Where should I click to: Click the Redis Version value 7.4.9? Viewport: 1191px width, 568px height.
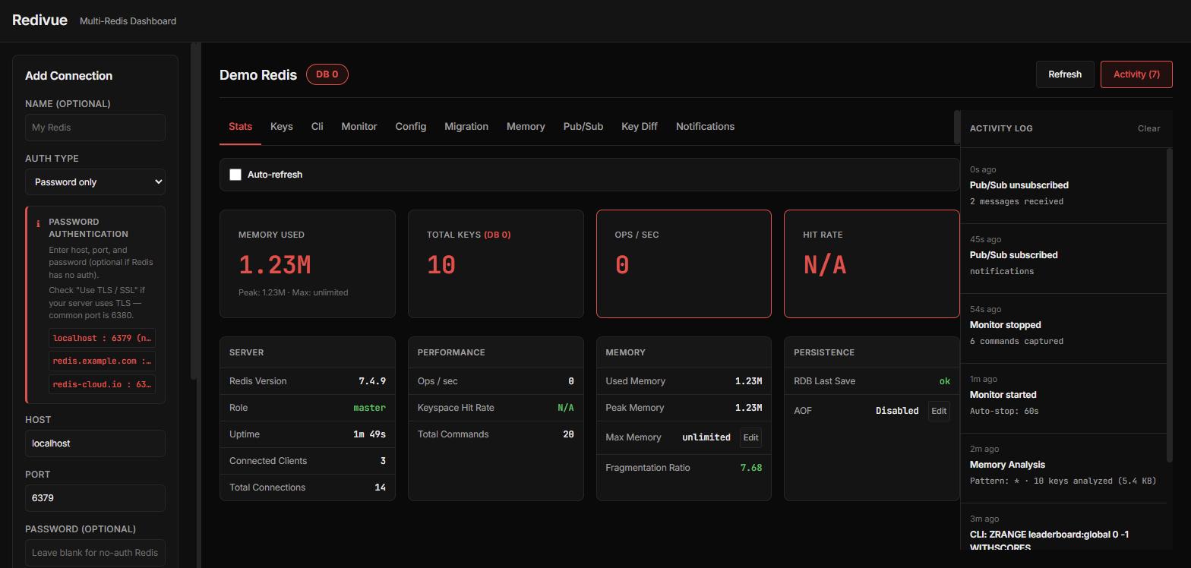tap(372, 381)
